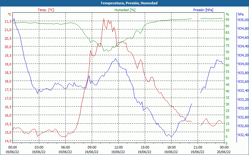
Task: Click temperature axis value '16,5'
Action: 8,107
